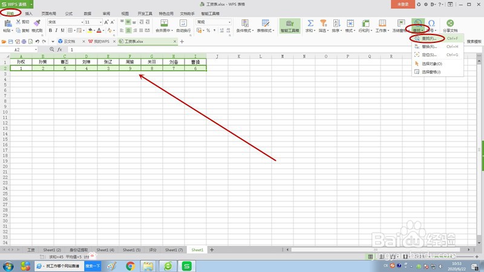Click the fill color bucket swatch
The height and width of the screenshot is (272, 484).
tap(90, 30)
